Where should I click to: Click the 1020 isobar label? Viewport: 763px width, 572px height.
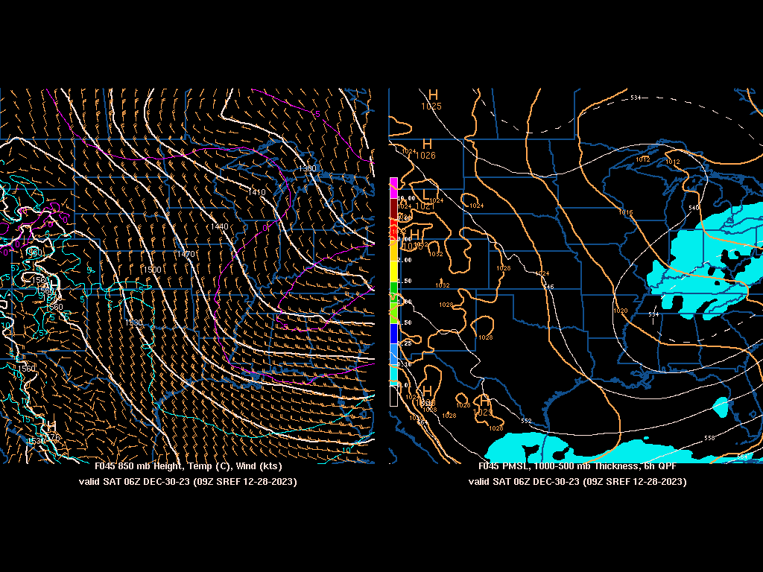coord(620,311)
